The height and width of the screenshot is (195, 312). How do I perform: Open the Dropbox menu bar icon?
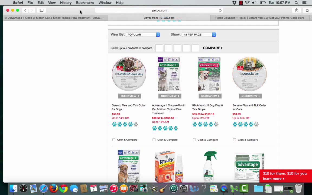(234, 3)
